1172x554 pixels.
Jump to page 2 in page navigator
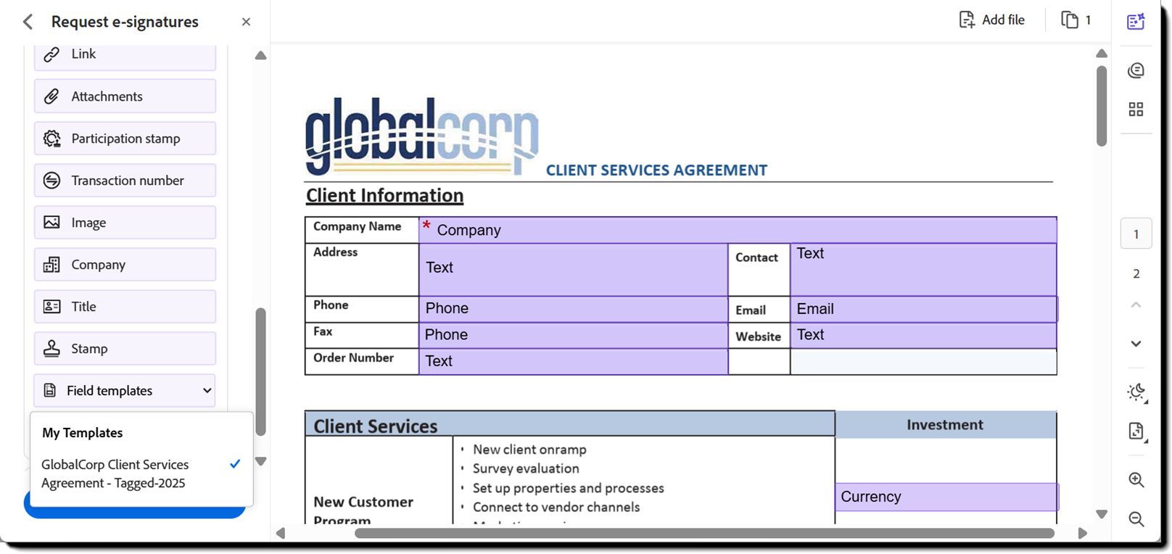(1136, 273)
